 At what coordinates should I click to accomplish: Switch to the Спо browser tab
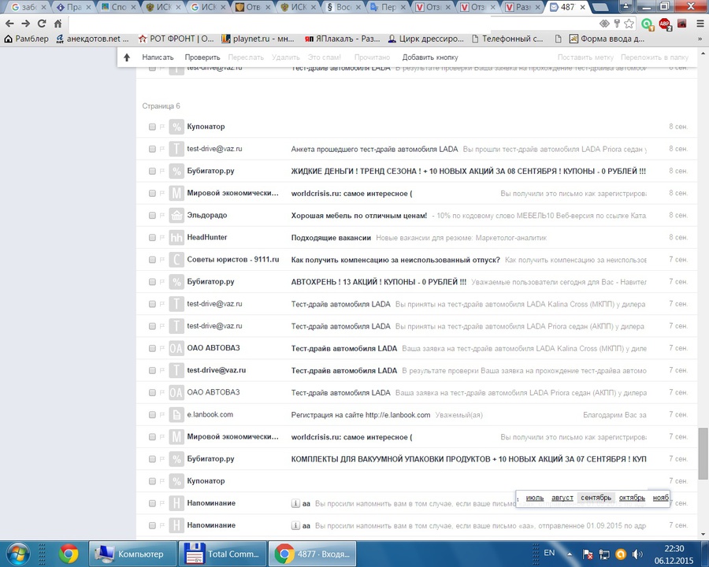click(x=118, y=7)
